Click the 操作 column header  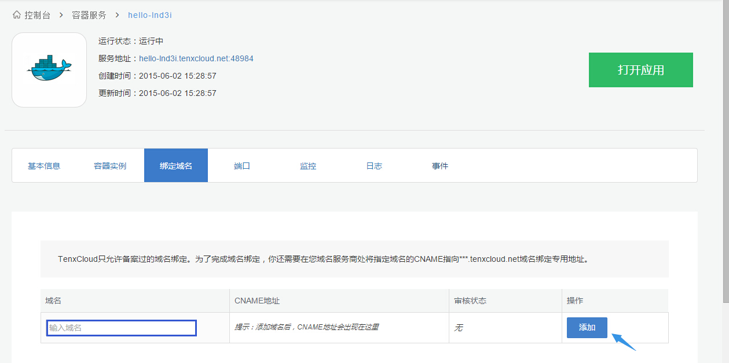(x=615, y=301)
